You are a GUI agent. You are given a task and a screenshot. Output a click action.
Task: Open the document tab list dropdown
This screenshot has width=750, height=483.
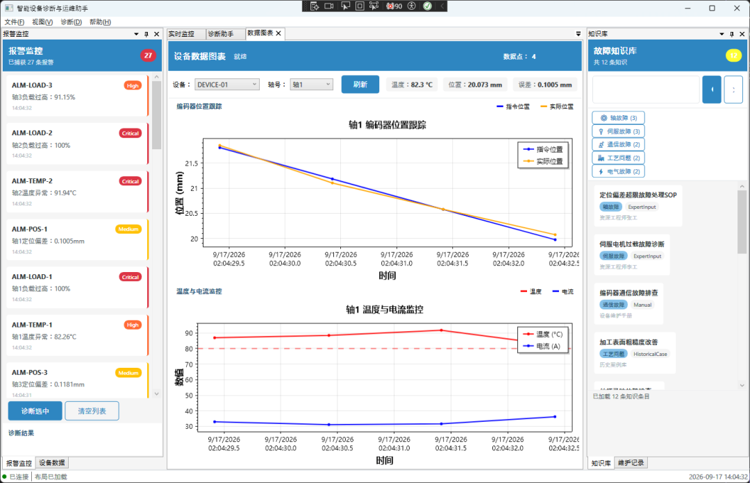point(578,34)
